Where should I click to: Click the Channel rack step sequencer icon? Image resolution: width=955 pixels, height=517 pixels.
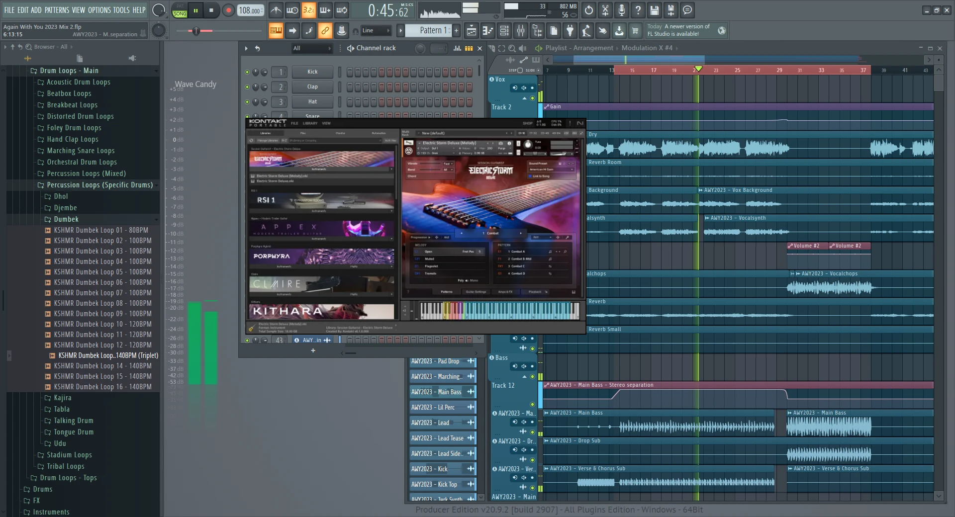[469, 48]
